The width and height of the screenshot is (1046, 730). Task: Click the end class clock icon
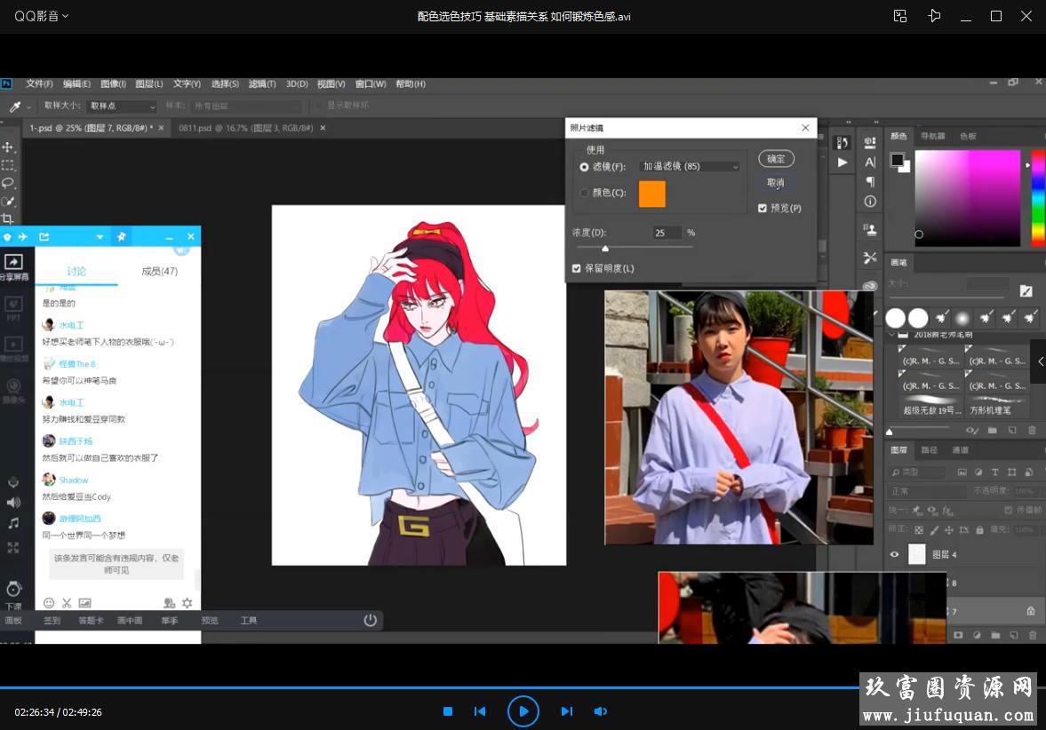[13, 589]
